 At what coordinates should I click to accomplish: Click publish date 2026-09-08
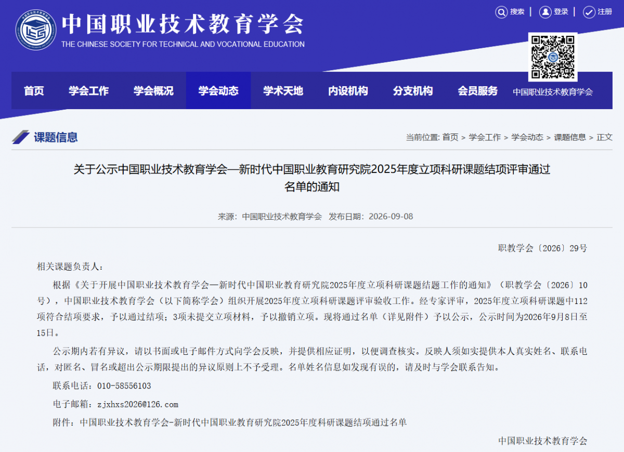tap(391, 216)
